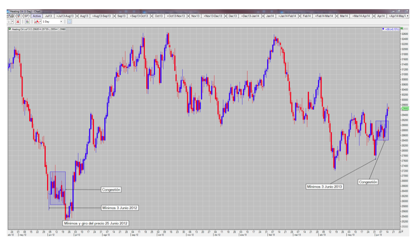
Task: Select the Oct13 contract tab
Action: (159, 16)
